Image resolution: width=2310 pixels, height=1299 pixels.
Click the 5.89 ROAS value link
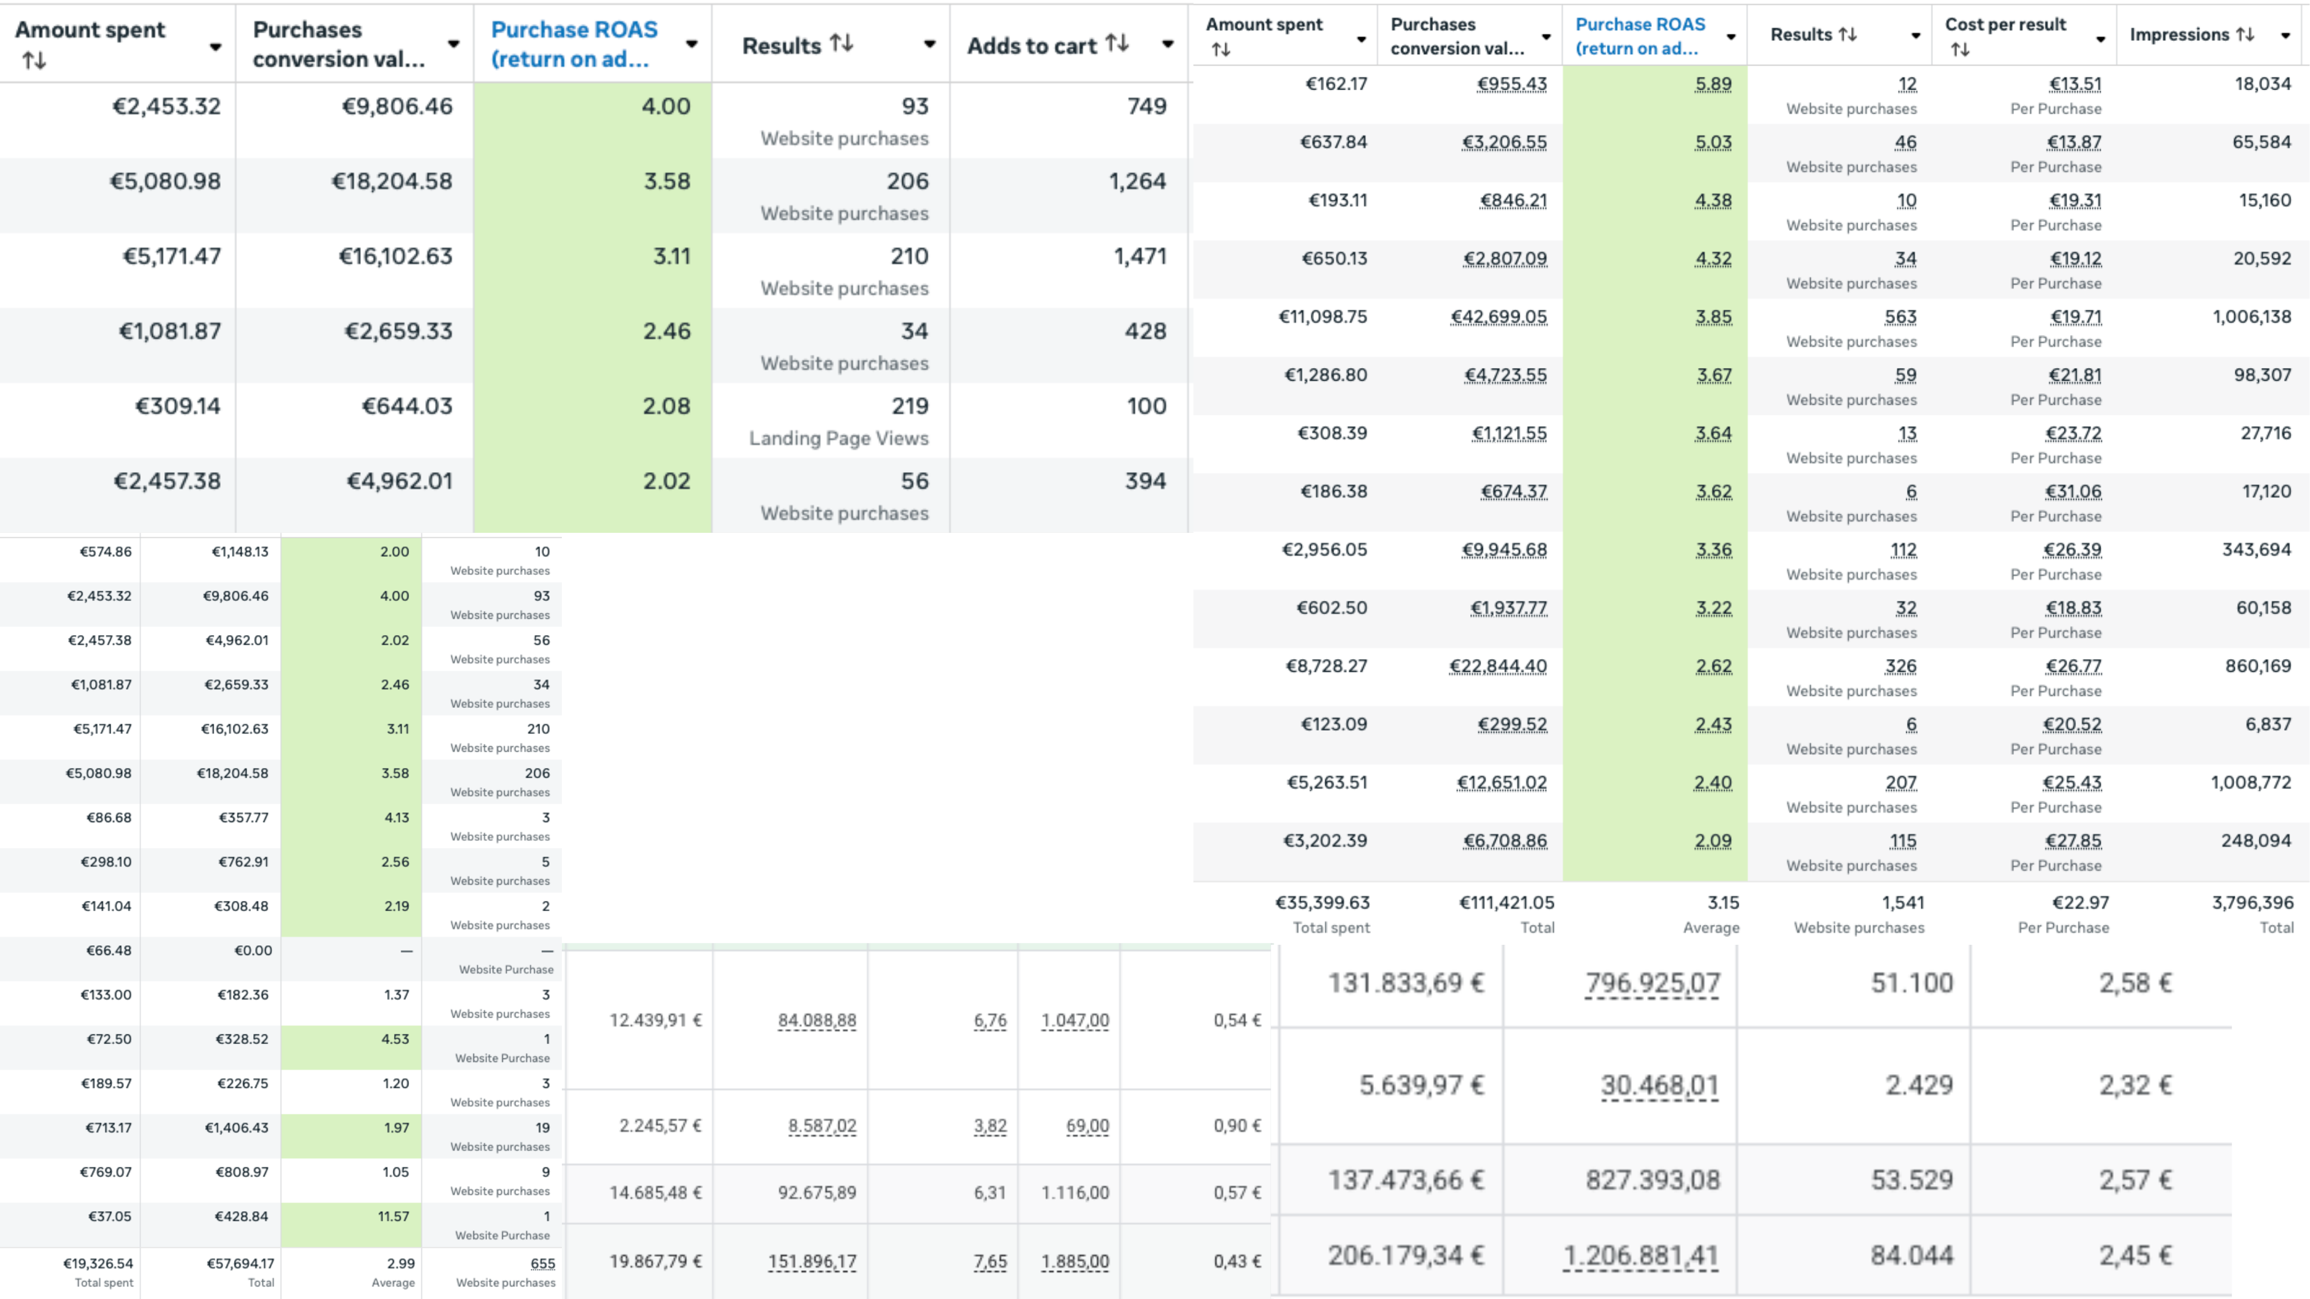[x=1713, y=84]
